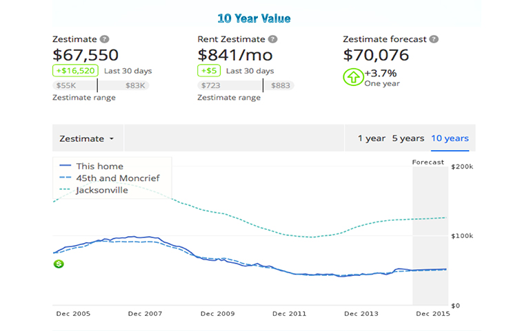Click the Rent Zestimate range bar marker
Image resolution: width=531 pixels, height=331 pixels.
point(263,85)
